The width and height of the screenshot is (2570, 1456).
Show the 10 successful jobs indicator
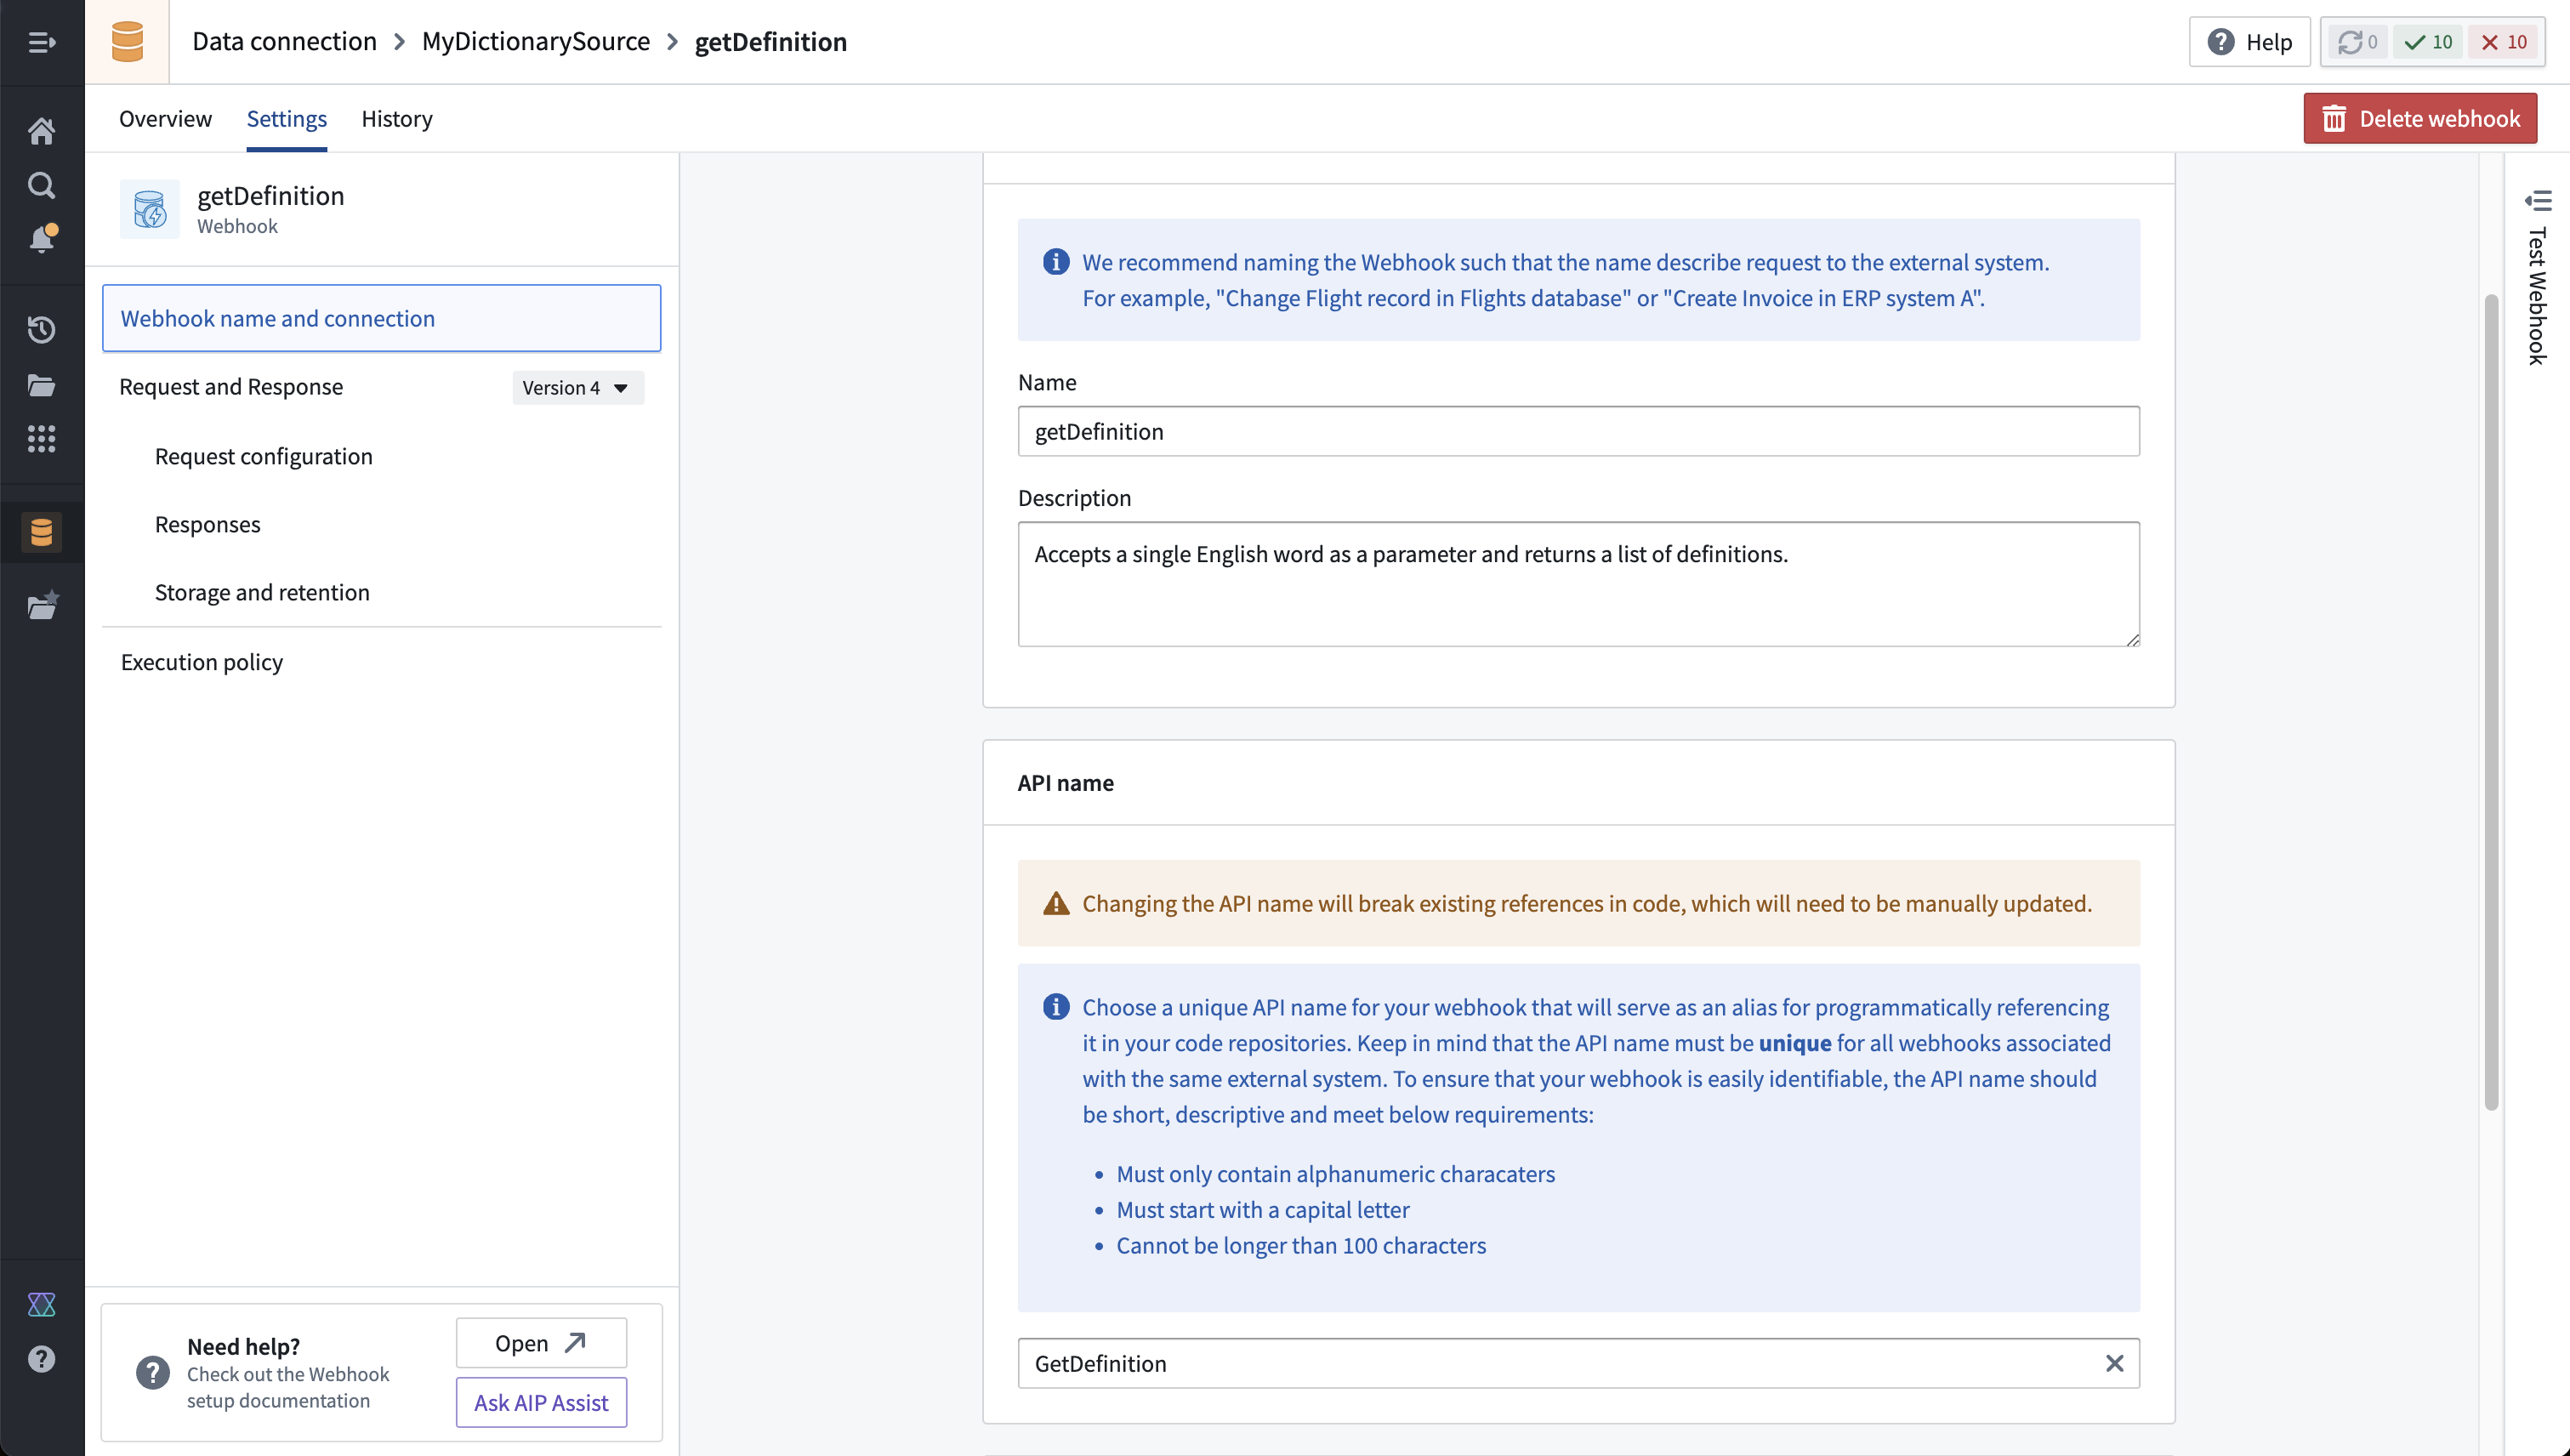pos(2428,42)
